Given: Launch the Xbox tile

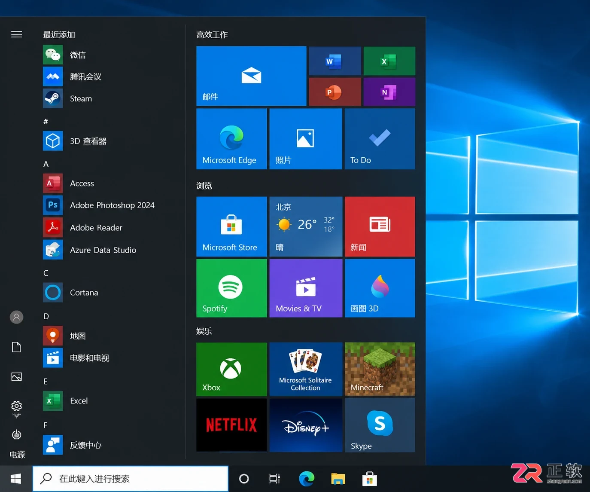Looking at the screenshot, I should [x=231, y=369].
